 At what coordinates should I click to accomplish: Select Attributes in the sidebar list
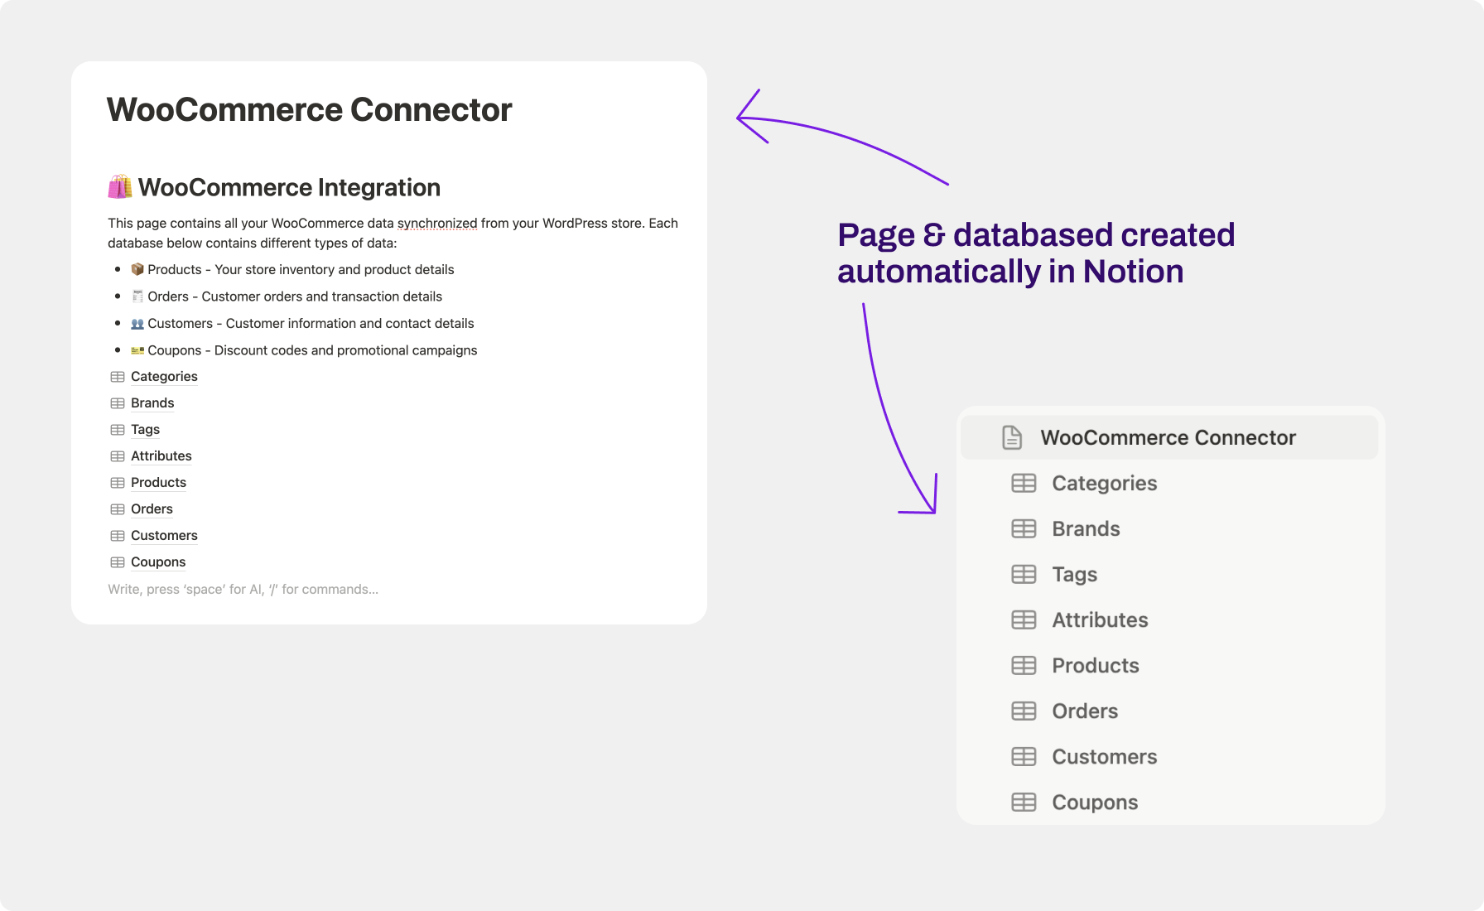[1100, 619]
